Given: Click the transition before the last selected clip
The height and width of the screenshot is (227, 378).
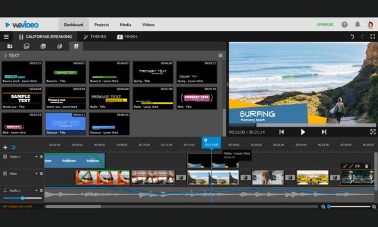Looking at the screenshot, I should pos(335,178).
